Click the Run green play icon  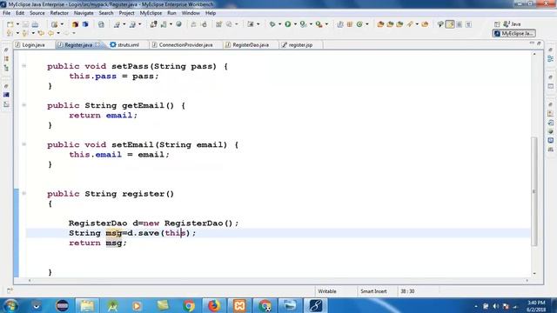(288, 24)
